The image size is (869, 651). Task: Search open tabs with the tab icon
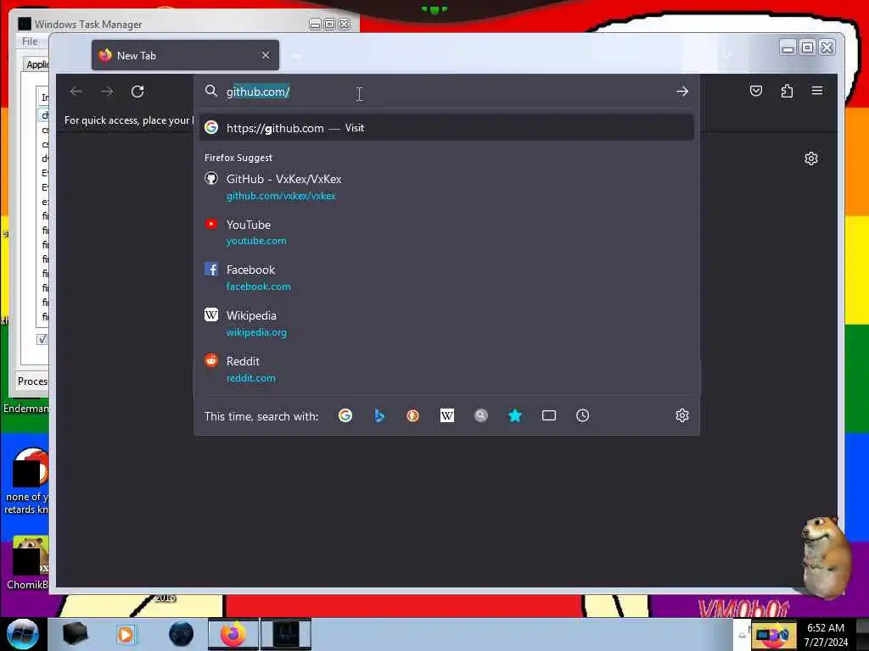click(x=549, y=415)
